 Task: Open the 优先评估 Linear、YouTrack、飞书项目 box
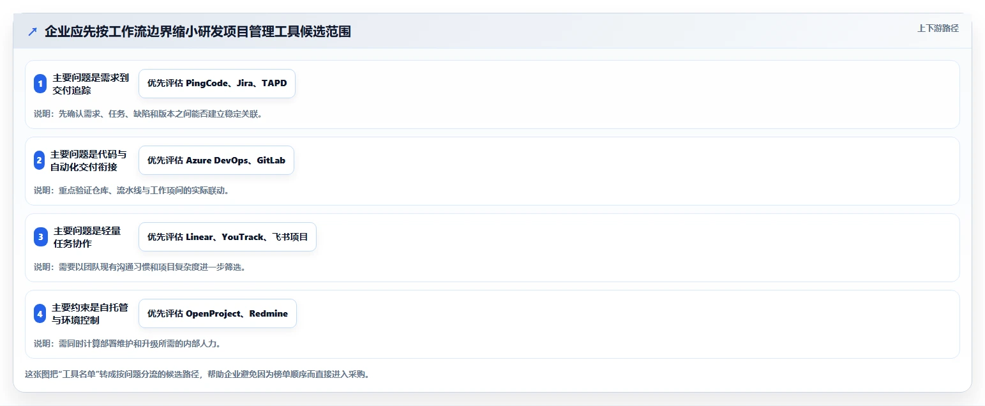(227, 237)
